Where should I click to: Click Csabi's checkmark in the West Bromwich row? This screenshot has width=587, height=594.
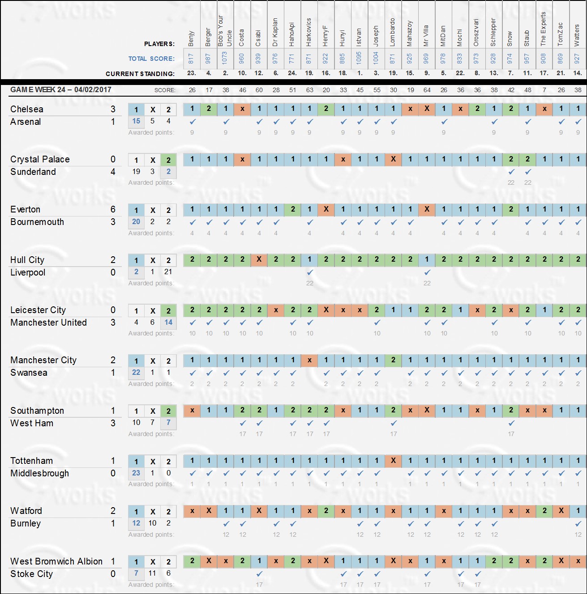pos(259,573)
